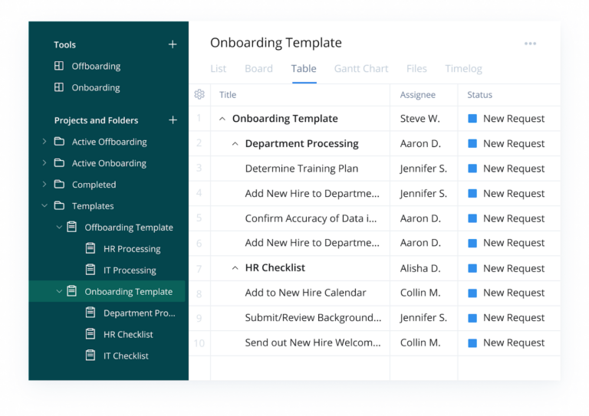589x416 pixels.
Task: Collapse the Department Processing row caret
Action: click(235, 144)
